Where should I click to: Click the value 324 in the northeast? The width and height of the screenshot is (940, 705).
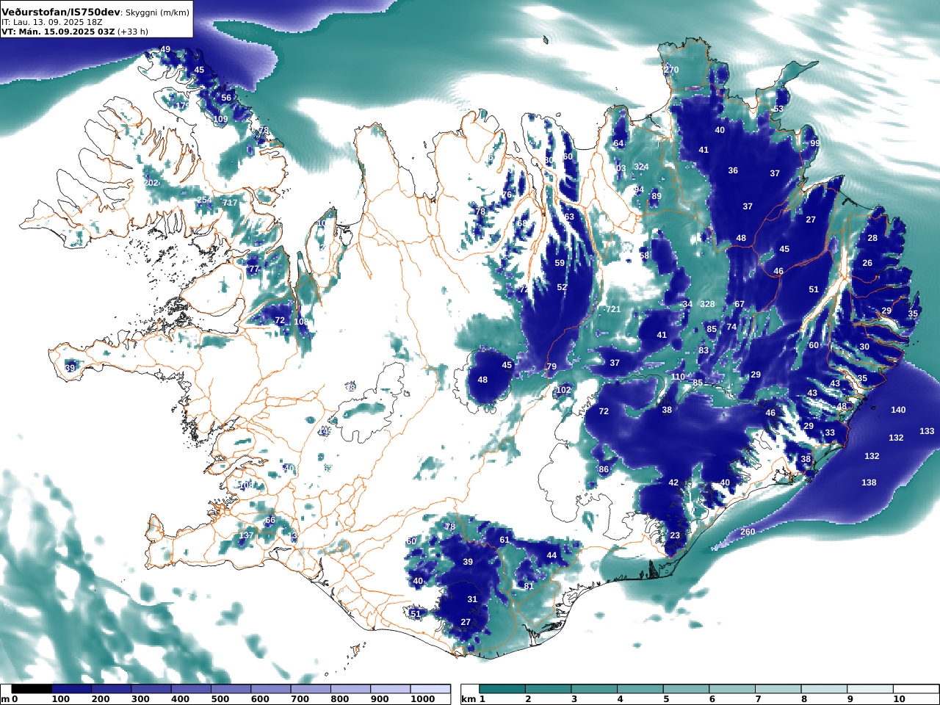(x=641, y=167)
